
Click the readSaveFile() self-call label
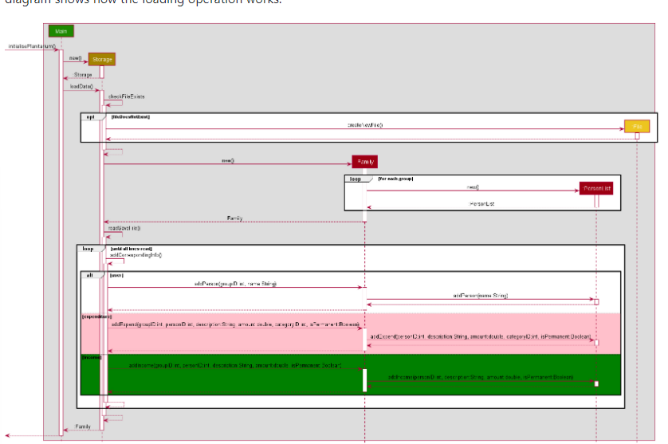(x=124, y=229)
